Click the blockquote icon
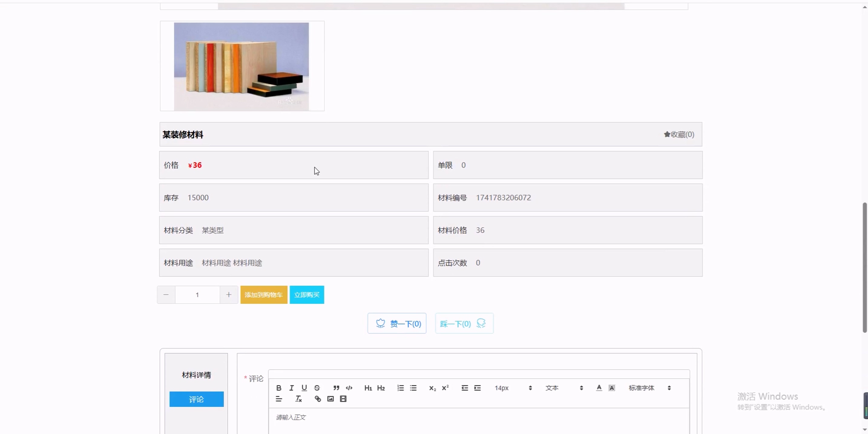Image resolution: width=868 pixels, height=434 pixels. pos(336,388)
